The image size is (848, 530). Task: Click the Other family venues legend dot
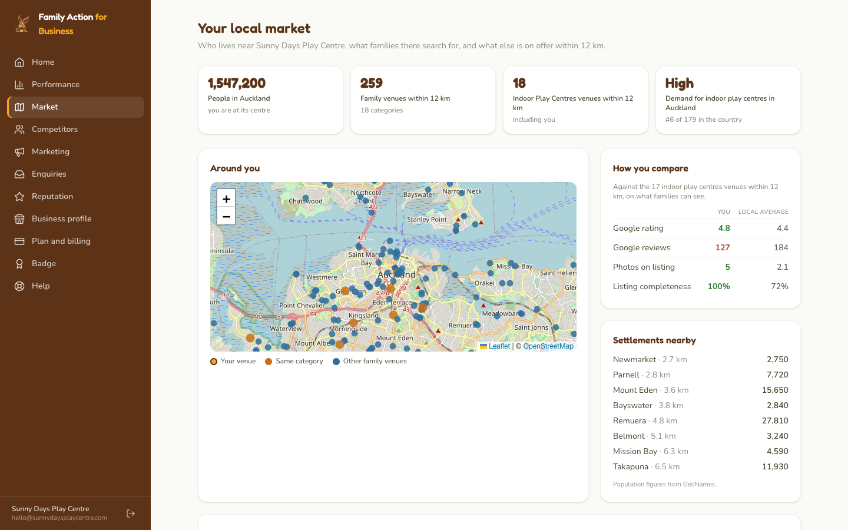(336, 362)
